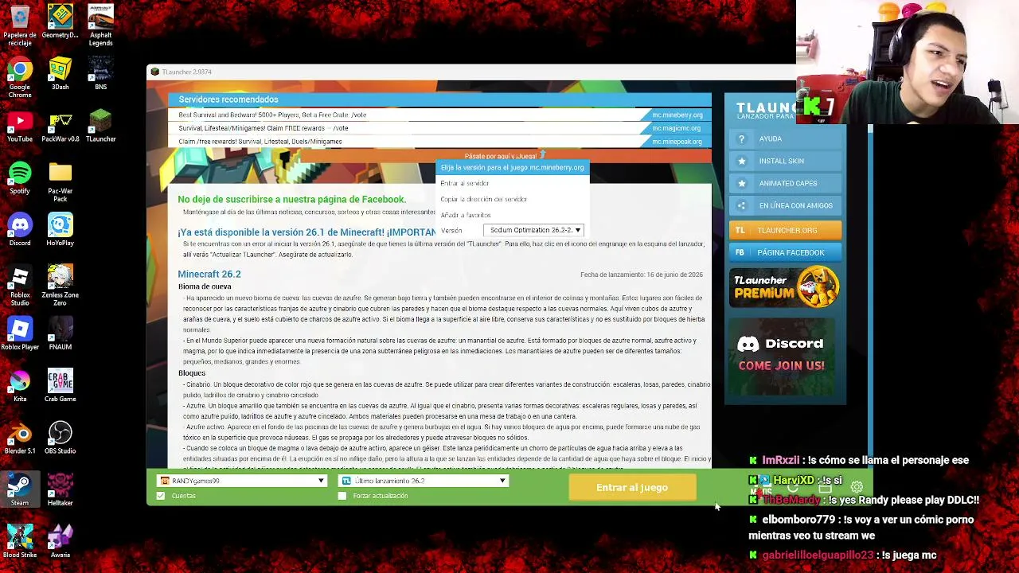Screen dimensions: 1019x573
Task: Launch Roblox Player from the desktop
Action: [20, 334]
